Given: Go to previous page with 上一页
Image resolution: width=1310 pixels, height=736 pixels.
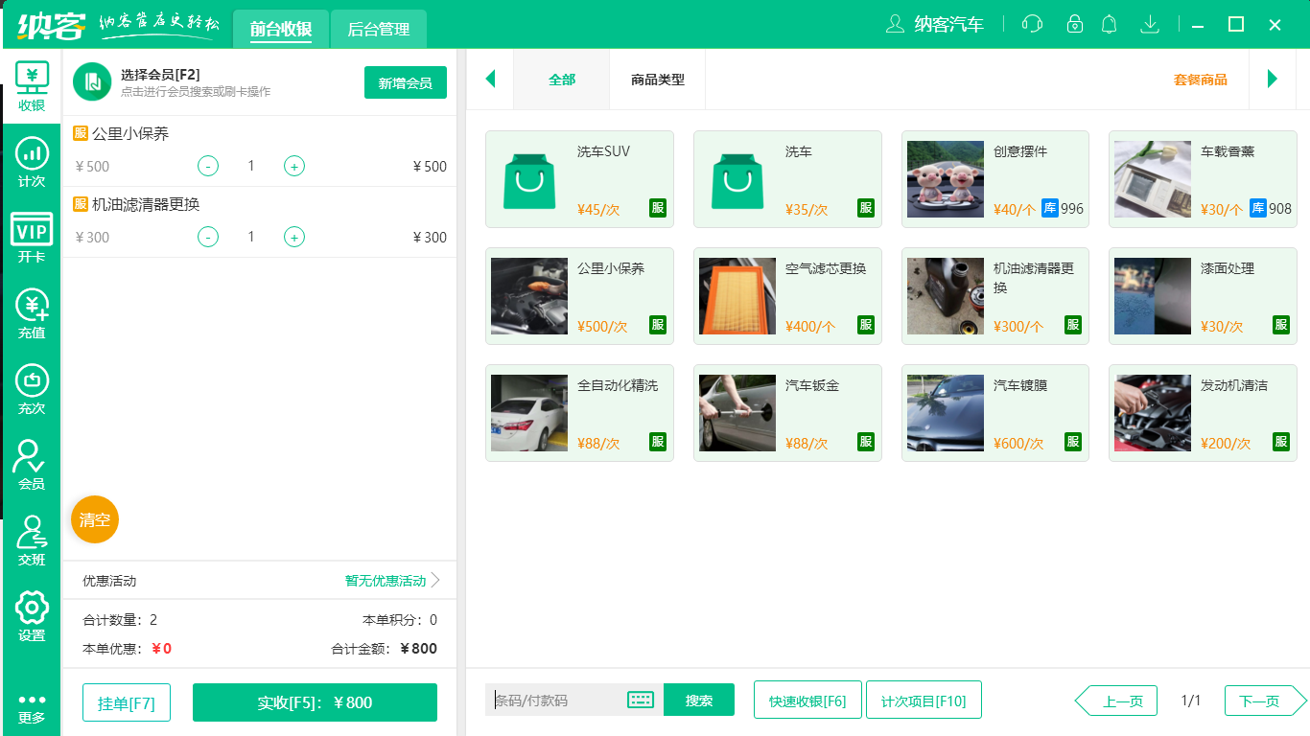Looking at the screenshot, I should point(1116,701).
